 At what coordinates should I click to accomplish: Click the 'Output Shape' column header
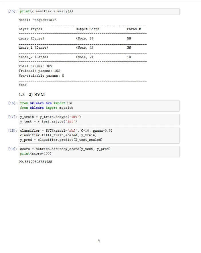pos(87,29)
